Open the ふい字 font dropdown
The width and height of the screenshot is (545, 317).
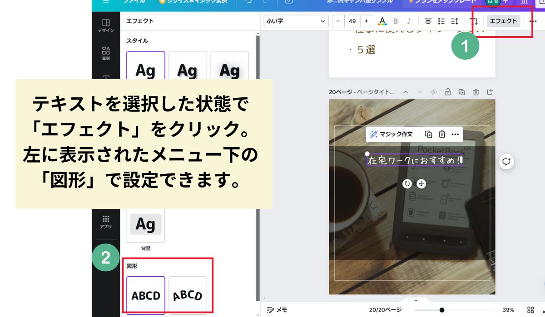(x=296, y=21)
